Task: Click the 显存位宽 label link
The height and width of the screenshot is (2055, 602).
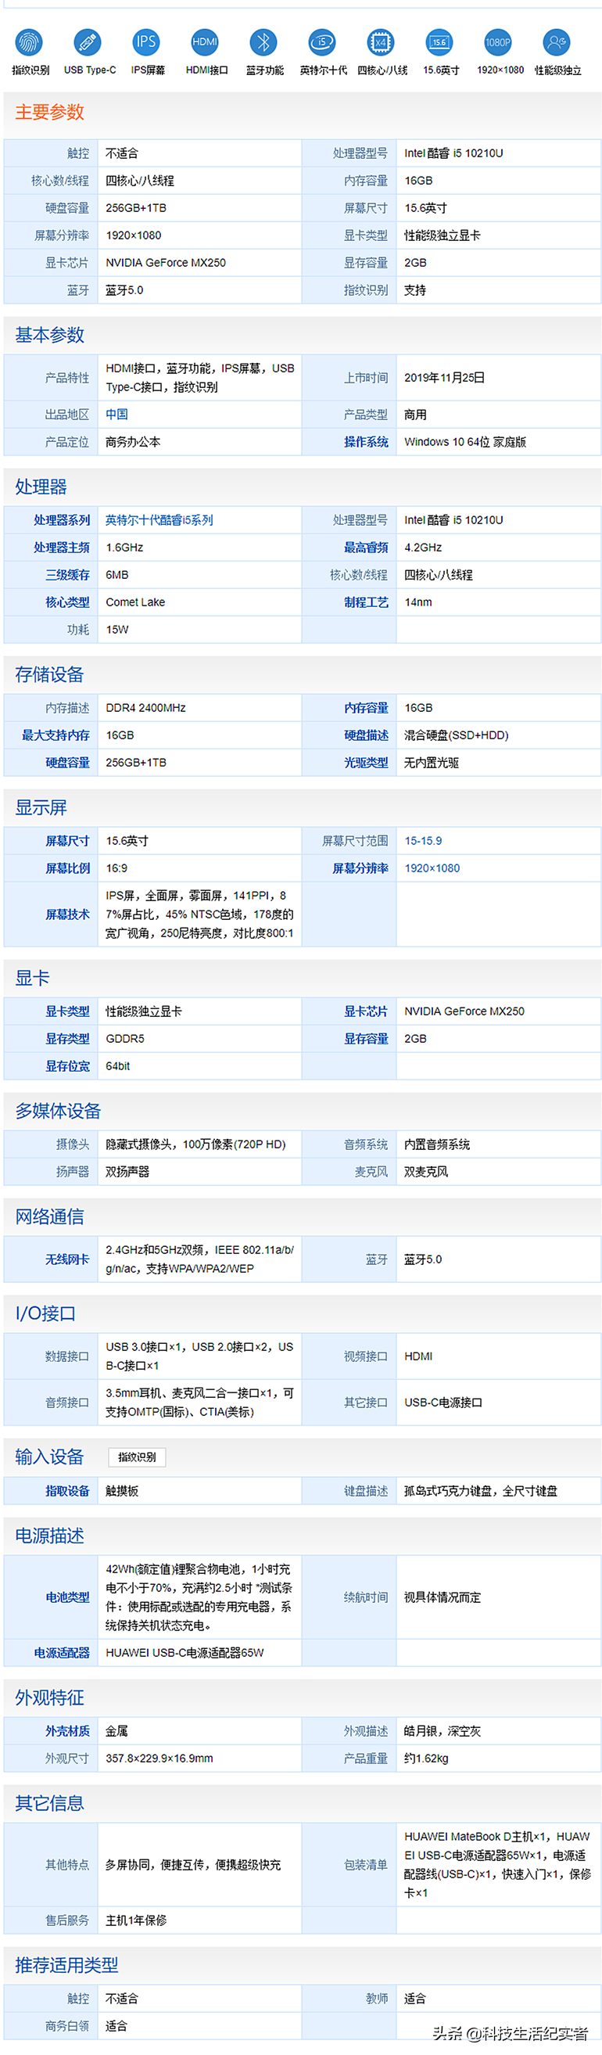Action: (67, 1065)
